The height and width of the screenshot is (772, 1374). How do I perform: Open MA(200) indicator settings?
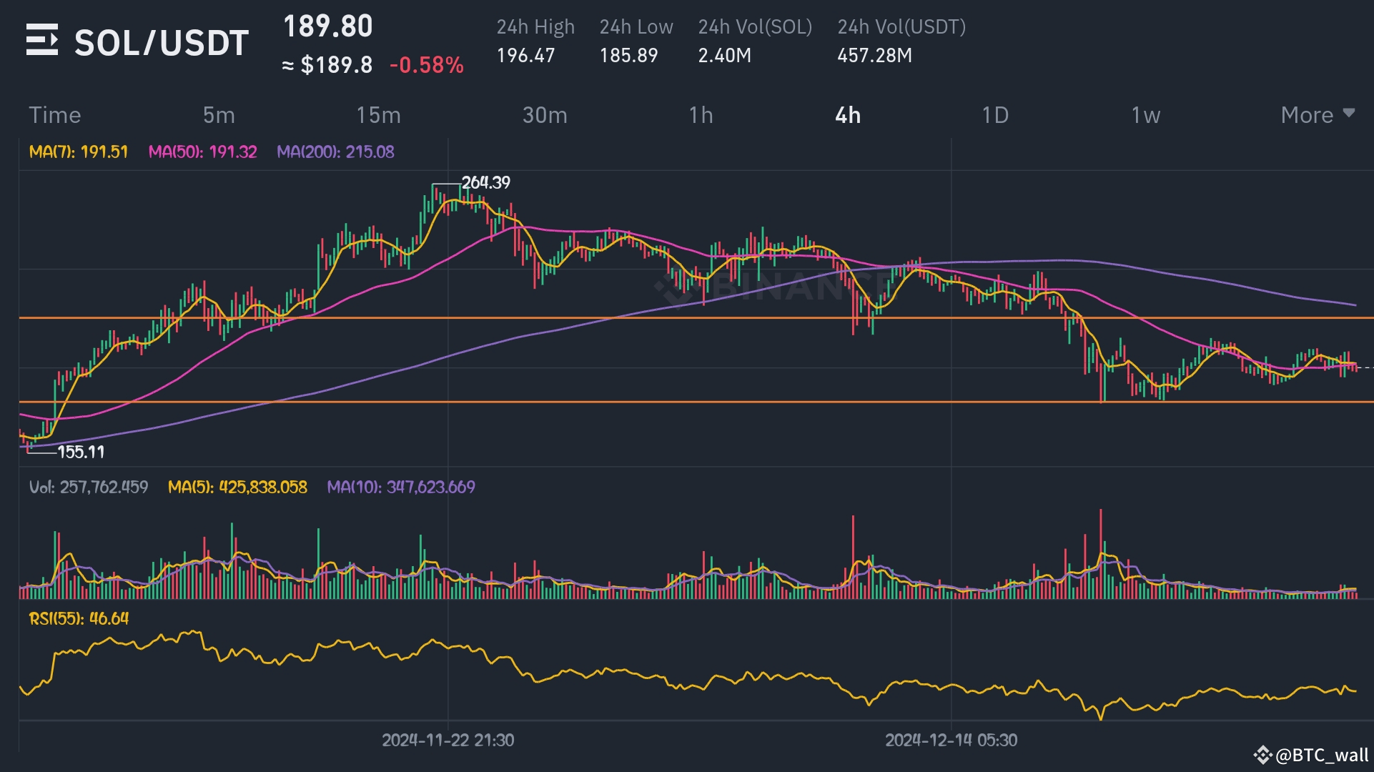(335, 152)
